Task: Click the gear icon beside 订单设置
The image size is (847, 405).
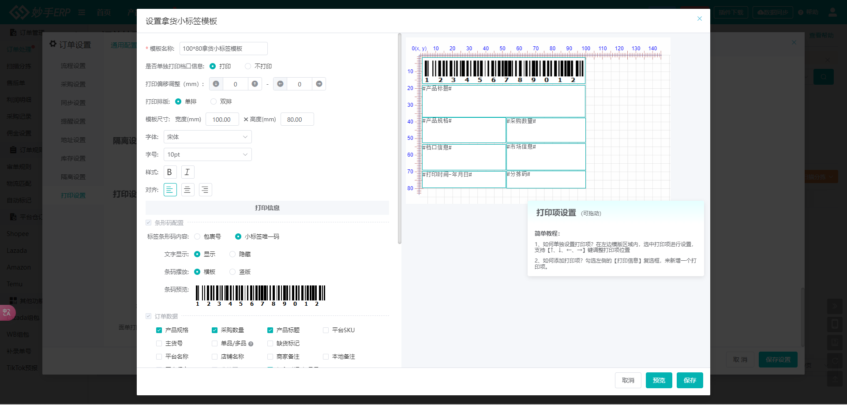Action: coord(53,44)
